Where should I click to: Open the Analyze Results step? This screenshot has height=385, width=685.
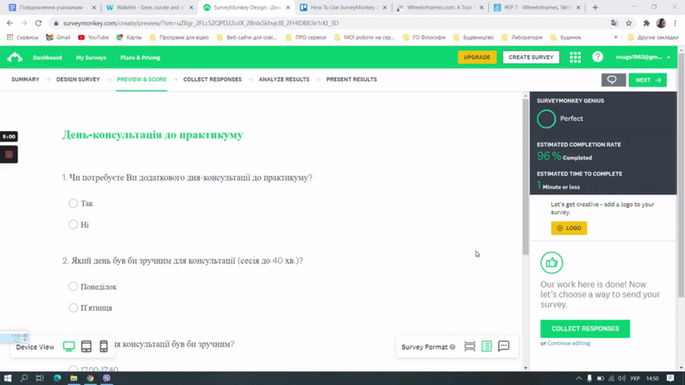tap(283, 80)
